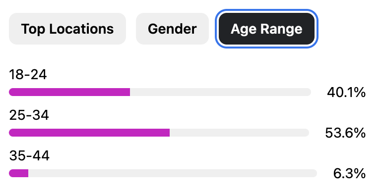
Task: Click where the 18-24 purple fill ends
Action: [129, 92]
